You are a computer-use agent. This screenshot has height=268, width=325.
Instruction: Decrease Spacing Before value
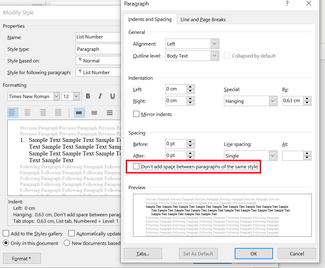[x=190, y=146]
